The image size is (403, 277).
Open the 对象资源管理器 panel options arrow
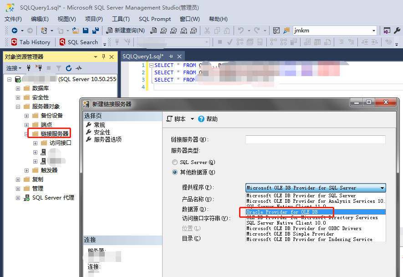tap(96, 57)
